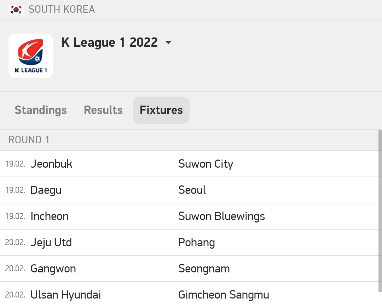Image resolution: width=382 pixels, height=306 pixels.
Task: Select the K League 1 2022 title
Action: pos(109,42)
